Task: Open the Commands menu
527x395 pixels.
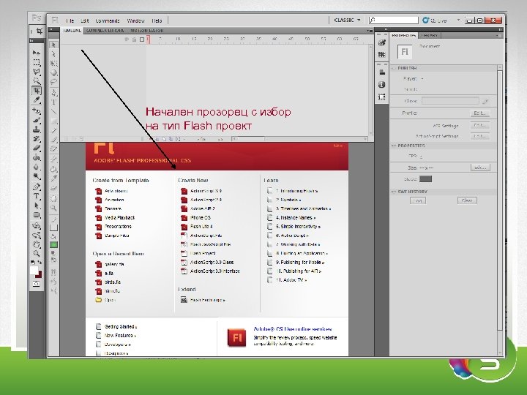Action: tap(108, 20)
